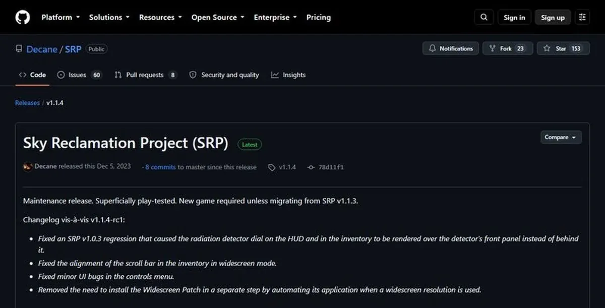Switch to the Code tab
The image size is (605, 308).
33,75
